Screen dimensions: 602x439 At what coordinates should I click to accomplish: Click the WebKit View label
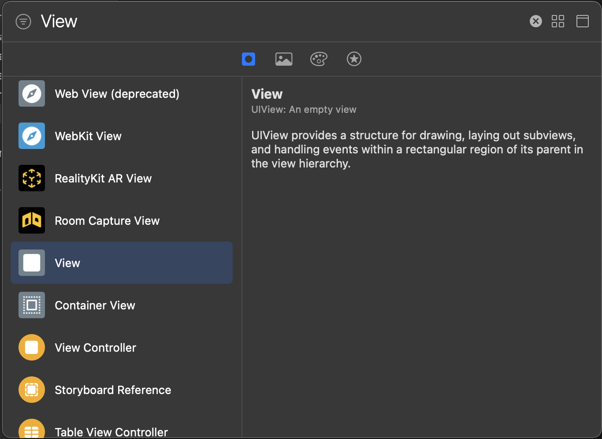88,136
